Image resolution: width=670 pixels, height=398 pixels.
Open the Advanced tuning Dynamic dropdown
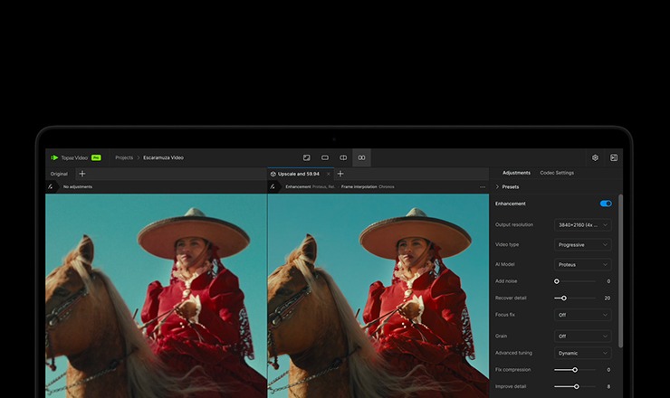point(582,353)
